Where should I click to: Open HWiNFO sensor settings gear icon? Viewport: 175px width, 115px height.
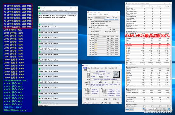click(x=164, y=109)
